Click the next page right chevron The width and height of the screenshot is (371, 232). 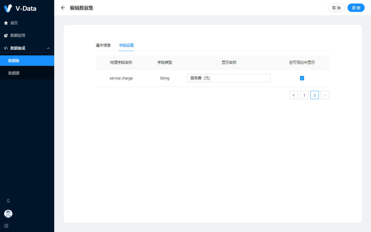click(x=325, y=95)
